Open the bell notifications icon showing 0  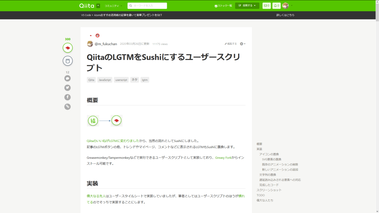(x=276, y=6)
